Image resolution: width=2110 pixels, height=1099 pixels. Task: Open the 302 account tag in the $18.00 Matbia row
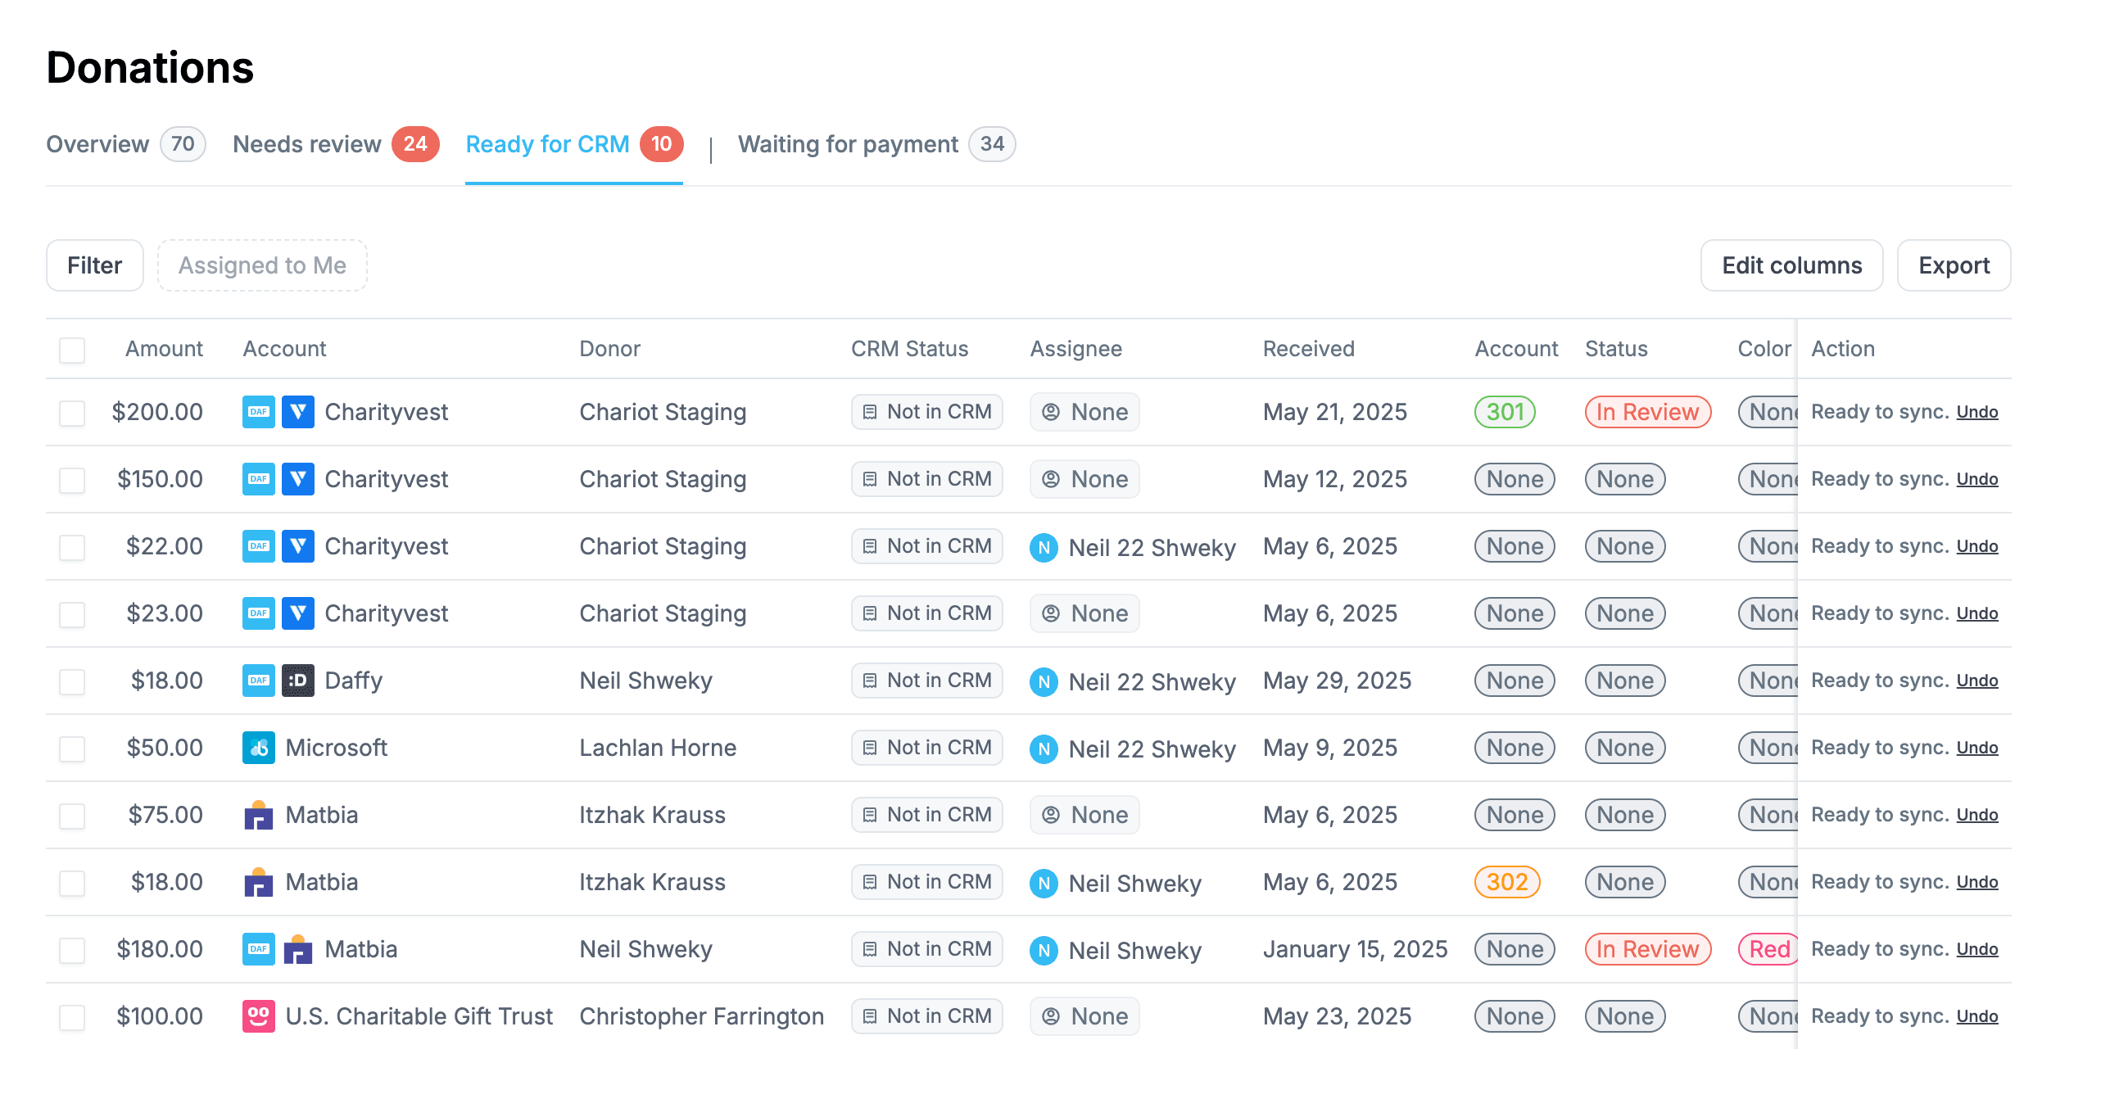(x=1507, y=882)
